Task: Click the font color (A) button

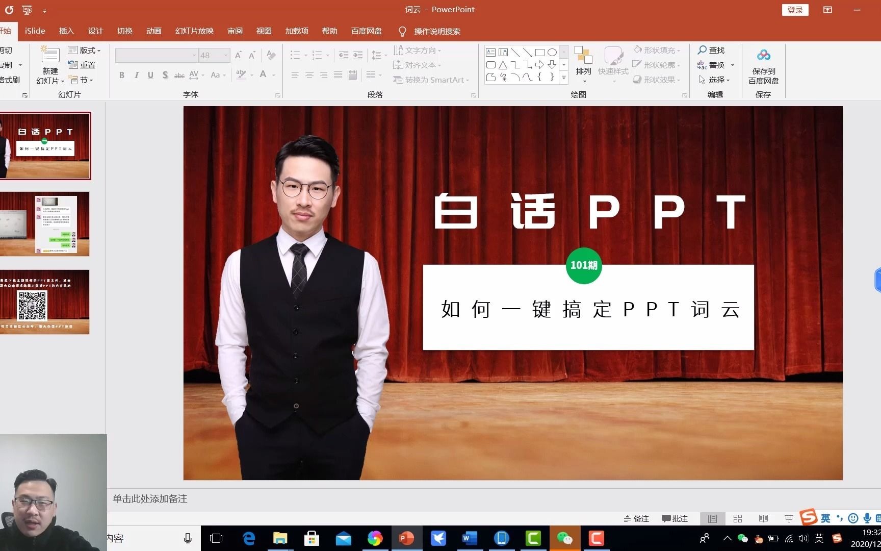Action: (x=263, y=75)
